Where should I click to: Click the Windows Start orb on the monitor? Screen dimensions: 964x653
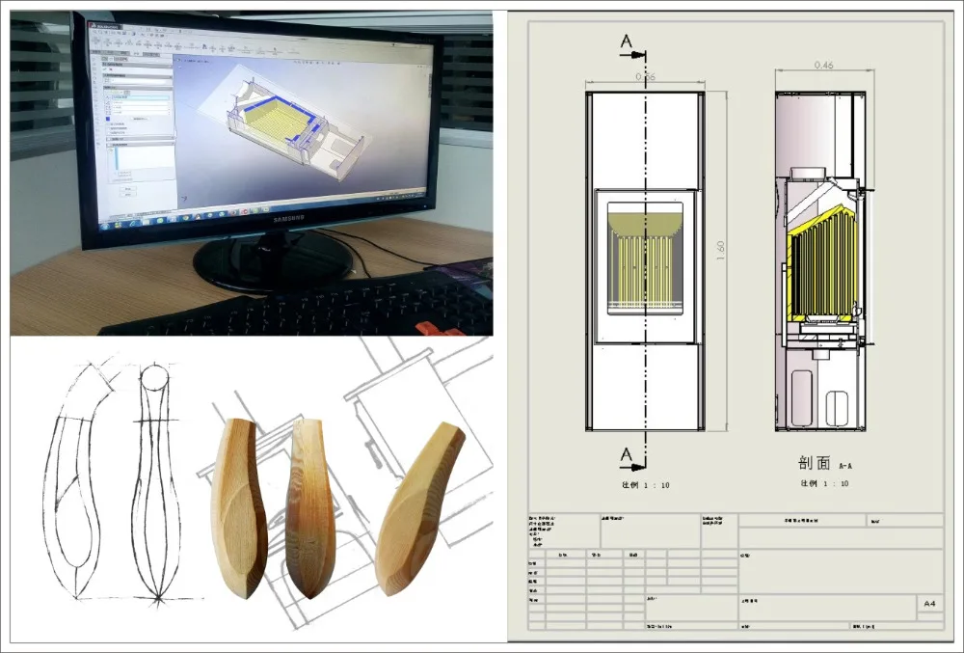point(104,225)
